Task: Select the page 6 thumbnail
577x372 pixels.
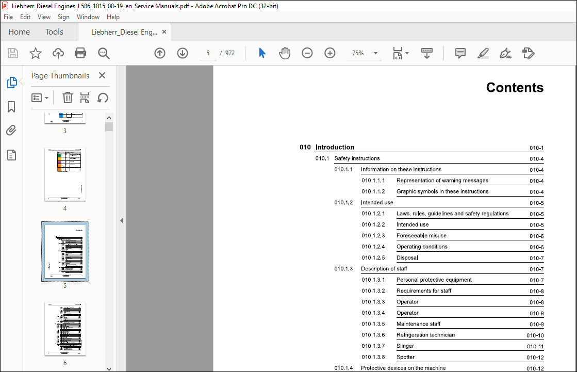Action: tap(65, 329)
